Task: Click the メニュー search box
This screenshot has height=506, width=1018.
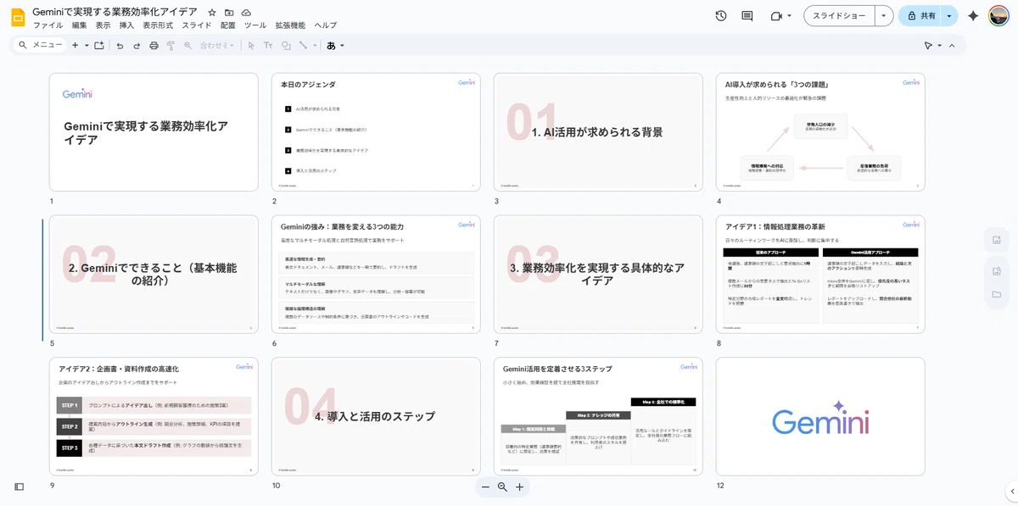Action: coord(41,45)
